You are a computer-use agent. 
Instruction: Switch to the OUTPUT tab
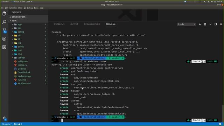74,24
